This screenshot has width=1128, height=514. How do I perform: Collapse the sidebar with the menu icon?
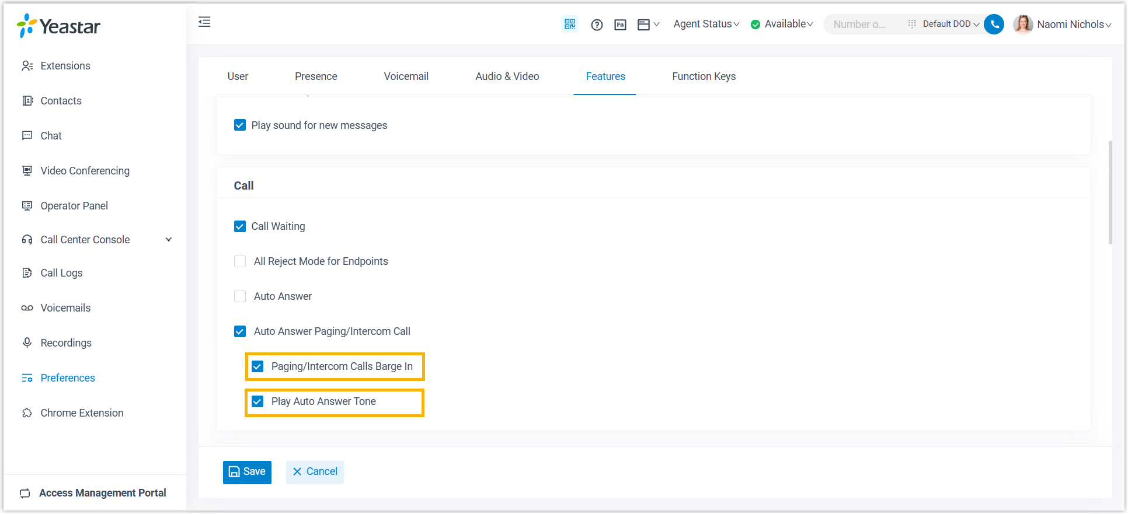[x=204, y=22]
